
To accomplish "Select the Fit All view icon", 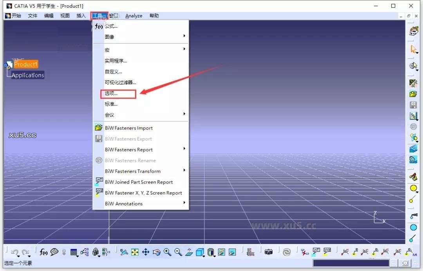I will 135,252.
